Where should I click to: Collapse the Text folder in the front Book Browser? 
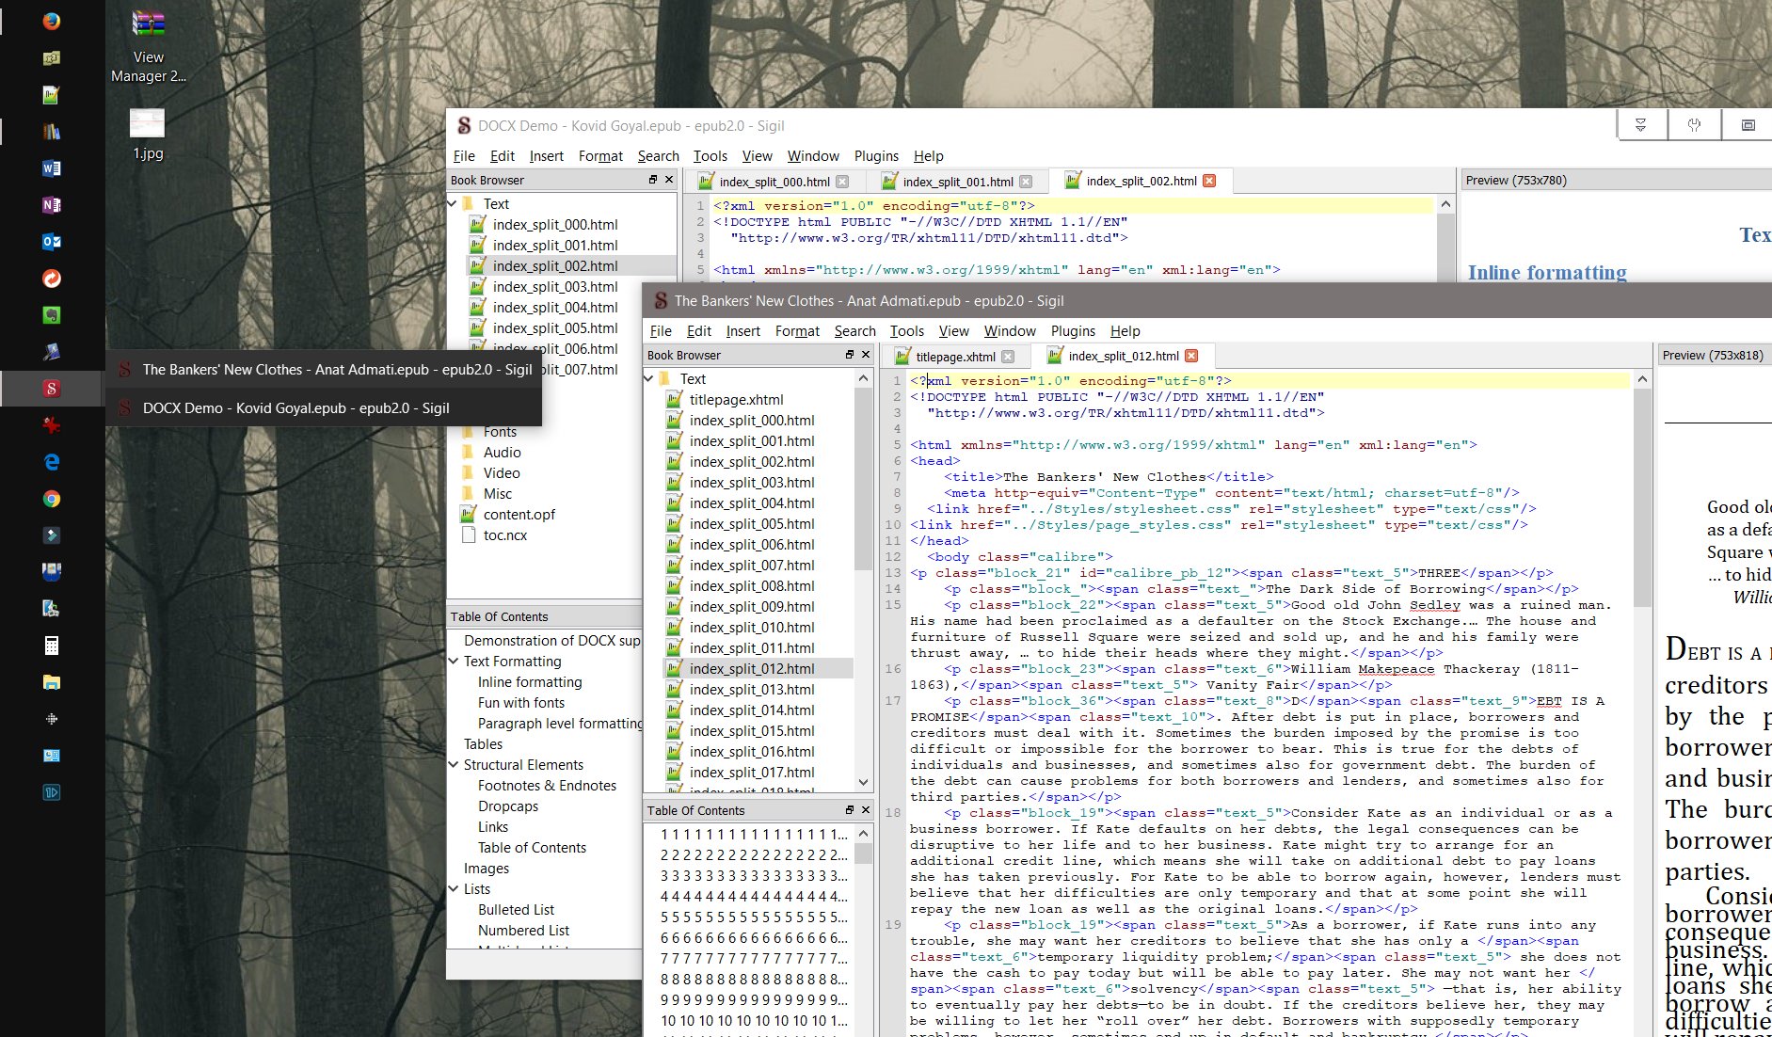pos(649,378)
